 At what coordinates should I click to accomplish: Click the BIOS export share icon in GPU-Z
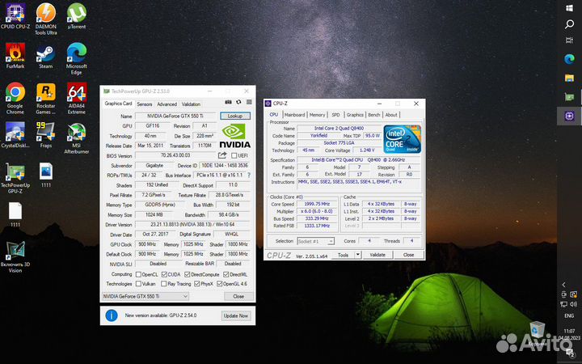(x=222, y=155)
